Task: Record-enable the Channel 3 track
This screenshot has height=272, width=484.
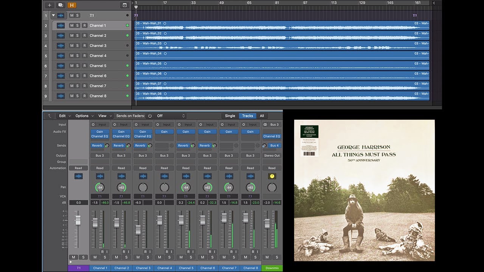Action: click(x=85, y=46)
